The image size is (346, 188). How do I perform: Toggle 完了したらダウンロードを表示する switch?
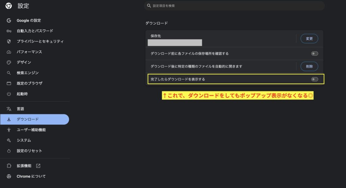pos(314,79)
